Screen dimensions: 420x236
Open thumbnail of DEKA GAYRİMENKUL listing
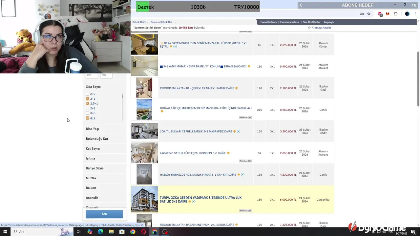[144, 45]
